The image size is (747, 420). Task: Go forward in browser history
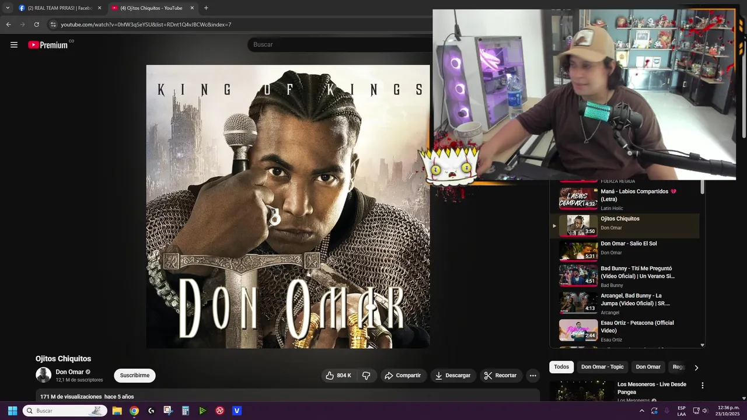(22, 24)
